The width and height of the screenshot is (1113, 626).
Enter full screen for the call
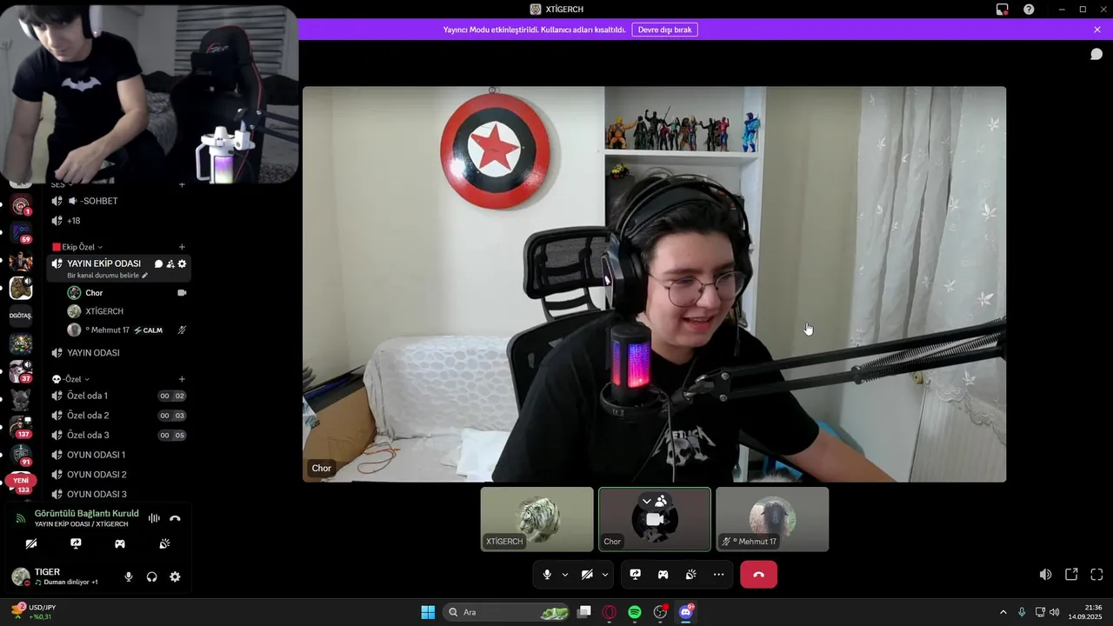(x=1096, y=575)
